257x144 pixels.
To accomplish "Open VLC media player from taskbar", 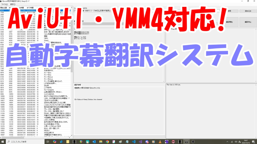I will click(160, 142).
